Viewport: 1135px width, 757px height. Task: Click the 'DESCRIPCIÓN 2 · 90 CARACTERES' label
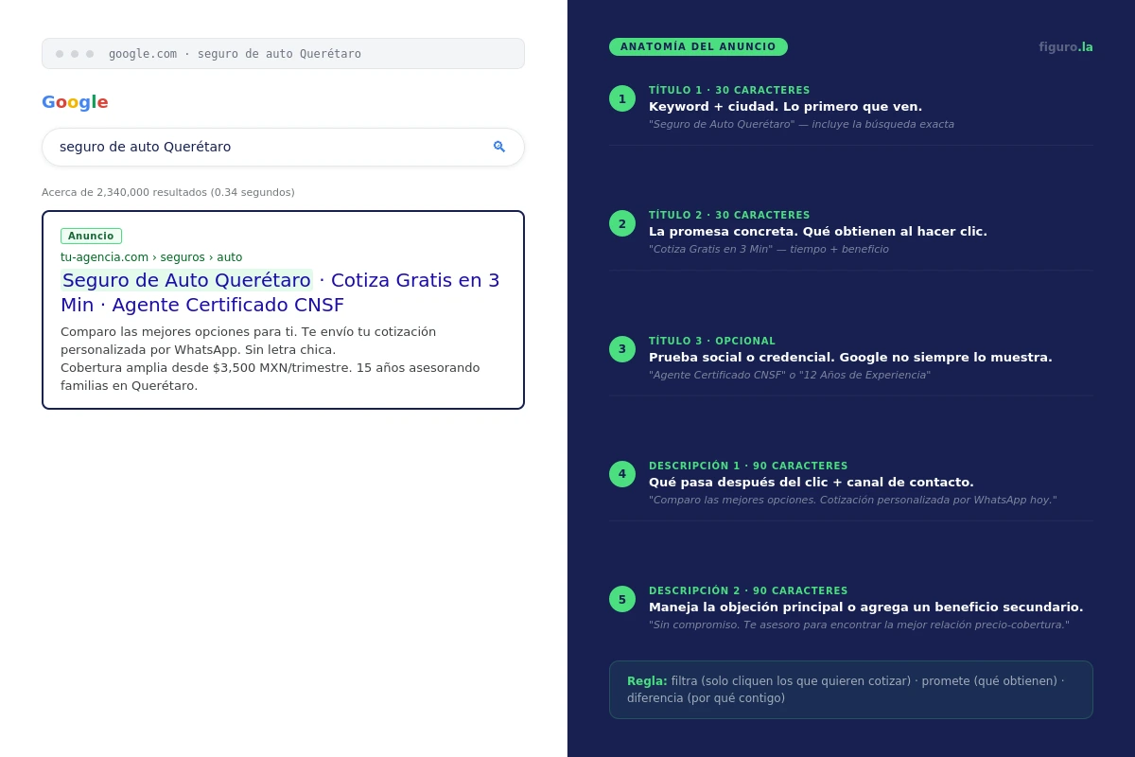(x=748, y=591)
